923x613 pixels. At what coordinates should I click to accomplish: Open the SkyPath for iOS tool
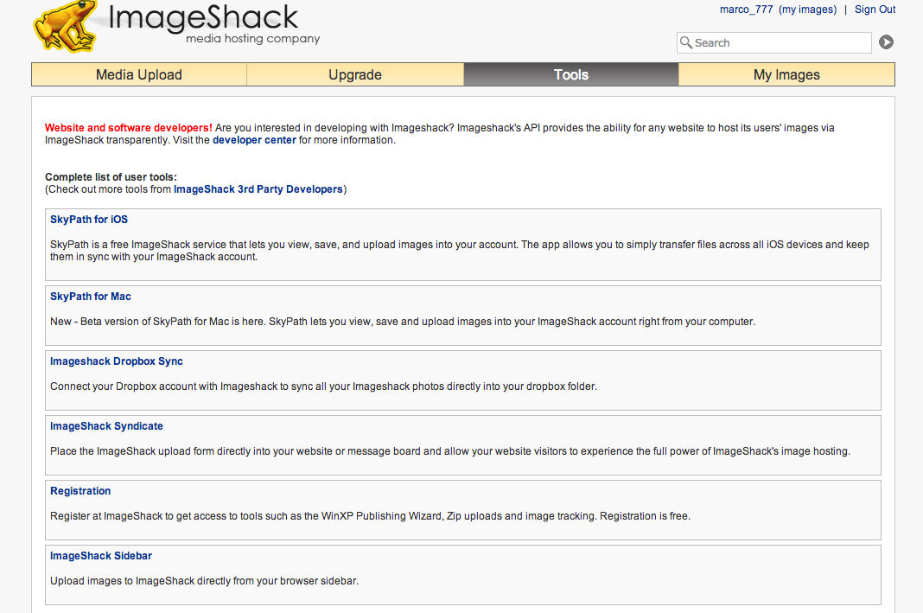(89, 220)
